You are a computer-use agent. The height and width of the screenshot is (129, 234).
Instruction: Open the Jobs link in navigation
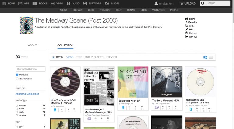(x=144, y=10)
